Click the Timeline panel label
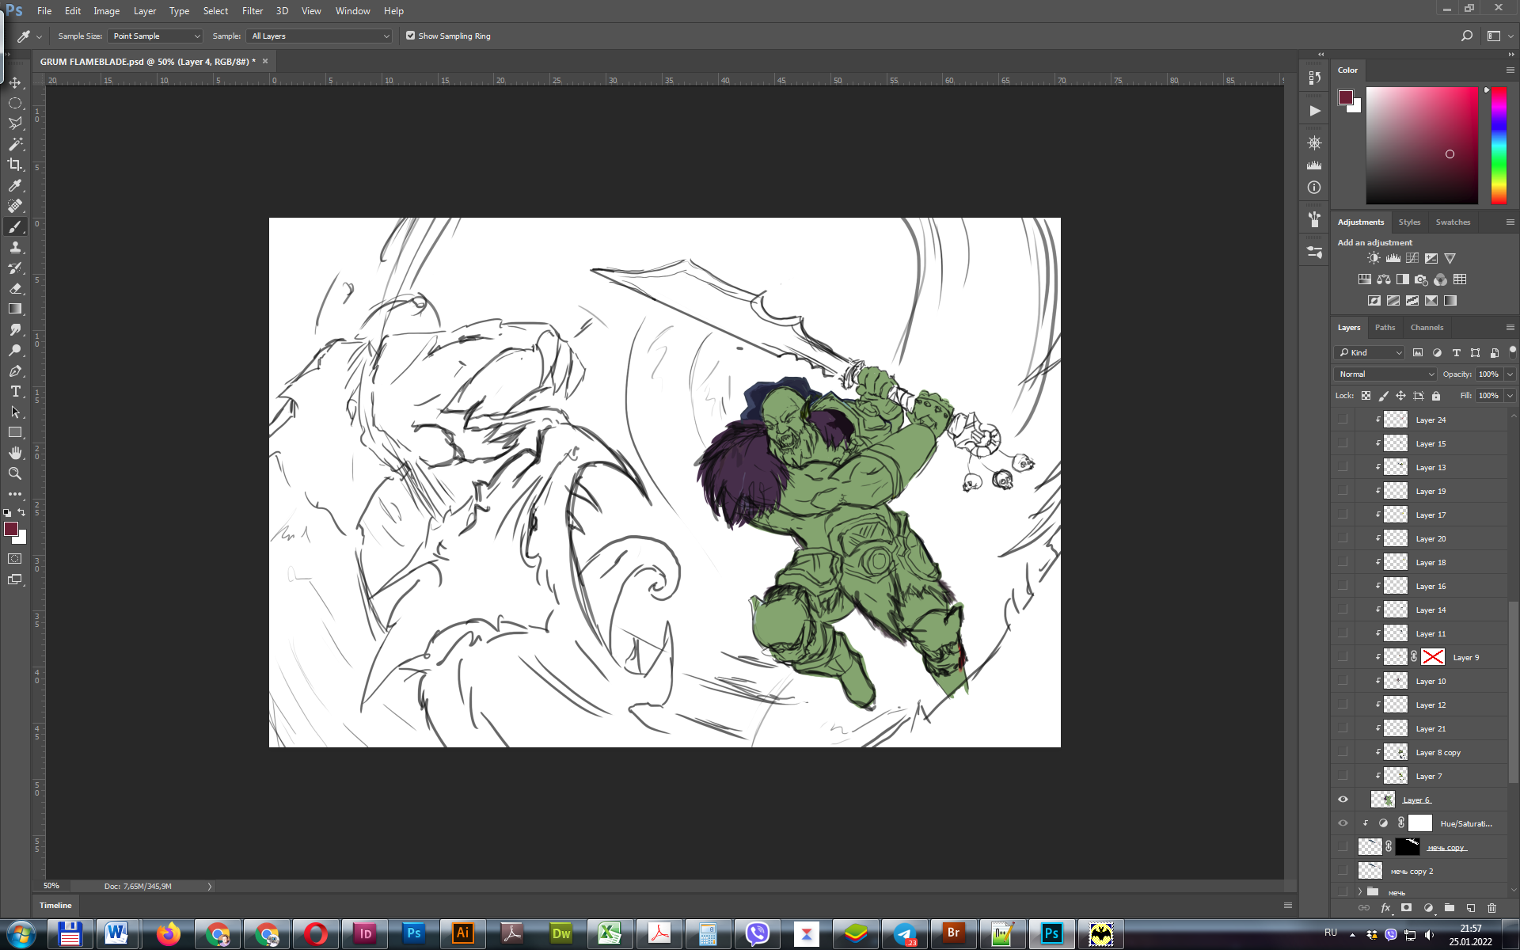This screenshot has height=950, width=1520. coord(55,905)
